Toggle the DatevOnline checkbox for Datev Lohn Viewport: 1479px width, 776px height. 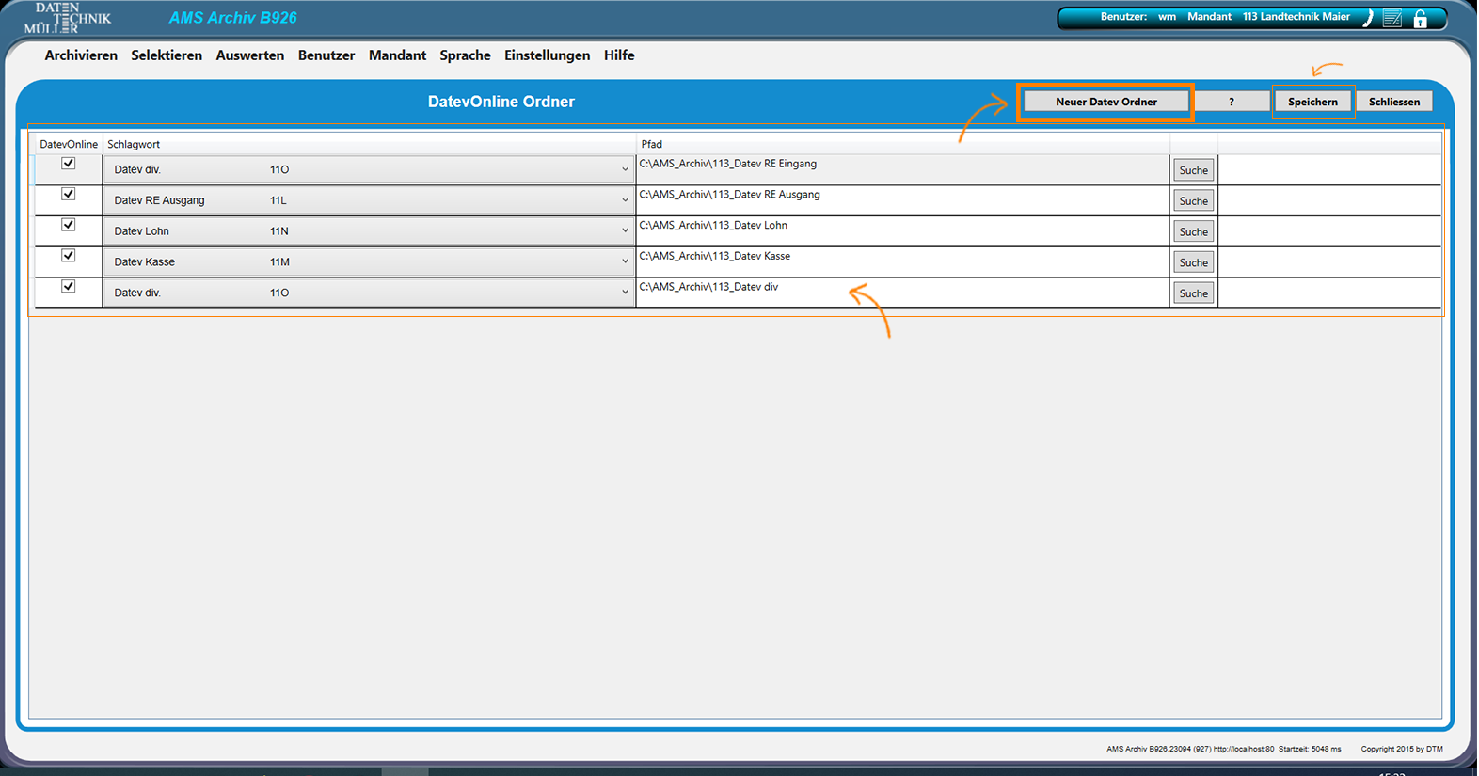[68, 225]
